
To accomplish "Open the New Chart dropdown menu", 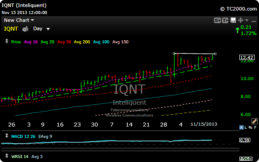I will point(19,20).
